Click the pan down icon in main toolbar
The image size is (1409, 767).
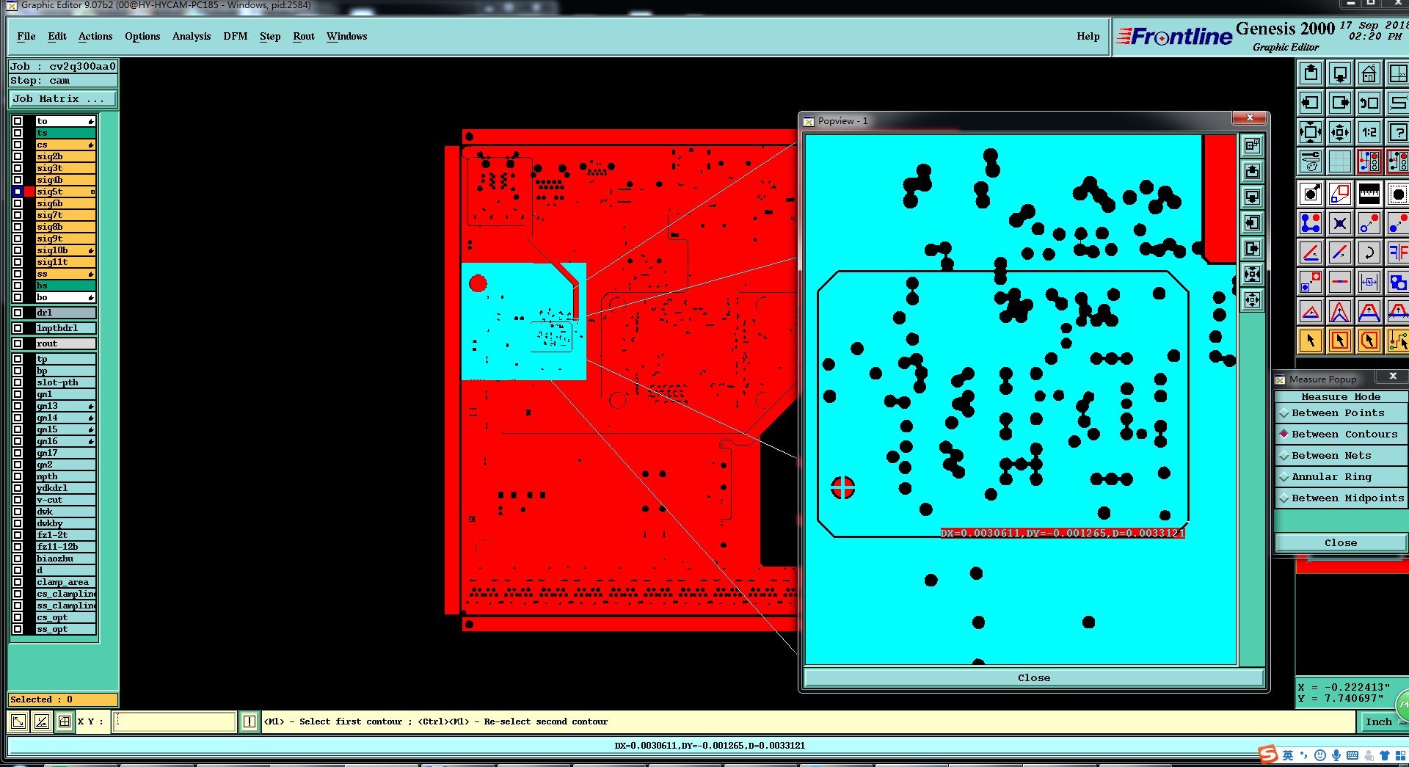click(x=1340, y=73)
